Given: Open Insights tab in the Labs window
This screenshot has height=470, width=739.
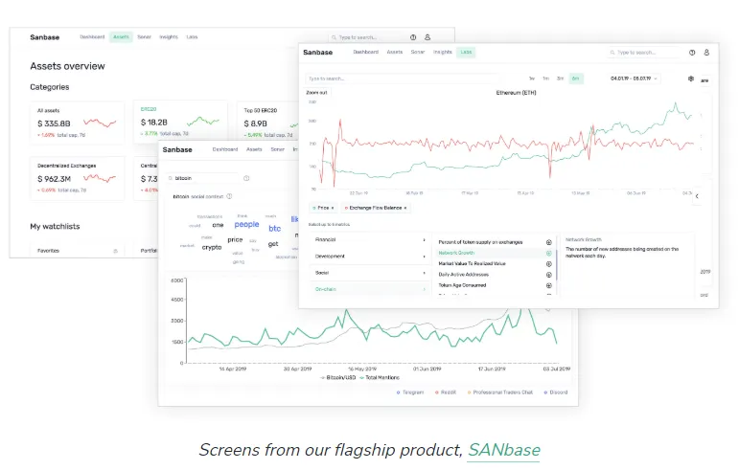Looking at the screenshot, I should tap(443, 53).
